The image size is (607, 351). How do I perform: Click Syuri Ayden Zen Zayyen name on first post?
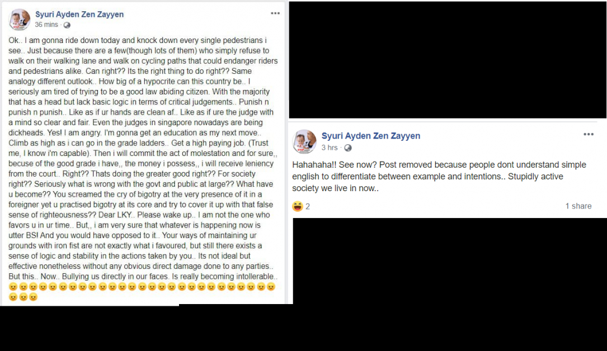79,14
